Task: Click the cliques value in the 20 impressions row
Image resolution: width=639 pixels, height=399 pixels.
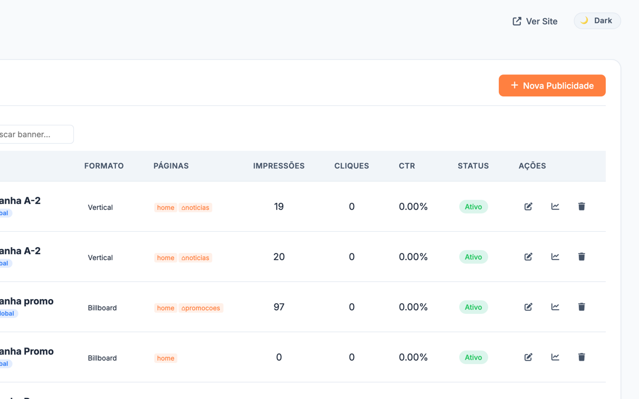Action: pyautogui.click(x=352, y=257)
